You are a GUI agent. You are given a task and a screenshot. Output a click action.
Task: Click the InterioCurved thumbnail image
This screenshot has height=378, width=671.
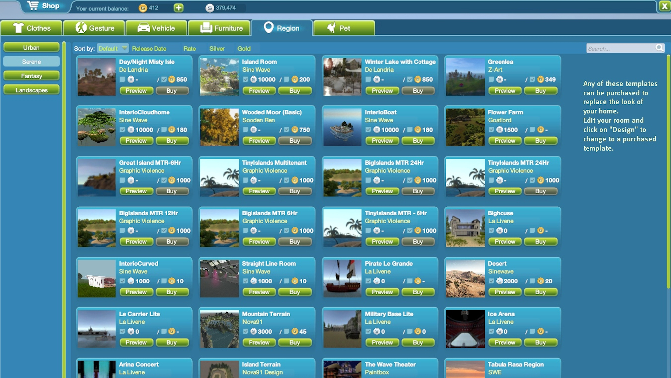click(x=96, y=279)
